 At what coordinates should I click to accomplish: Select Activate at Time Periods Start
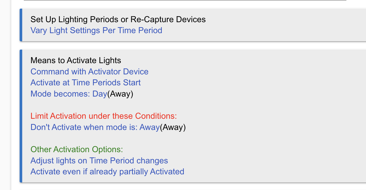[85, 82]
